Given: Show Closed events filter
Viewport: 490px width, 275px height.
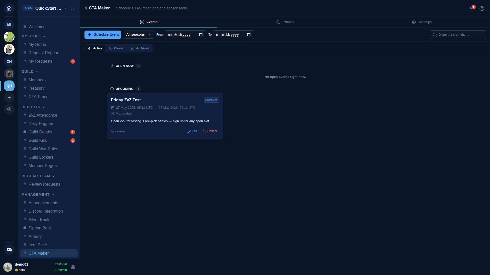Looking at the screenshot, I should point(117,48).
